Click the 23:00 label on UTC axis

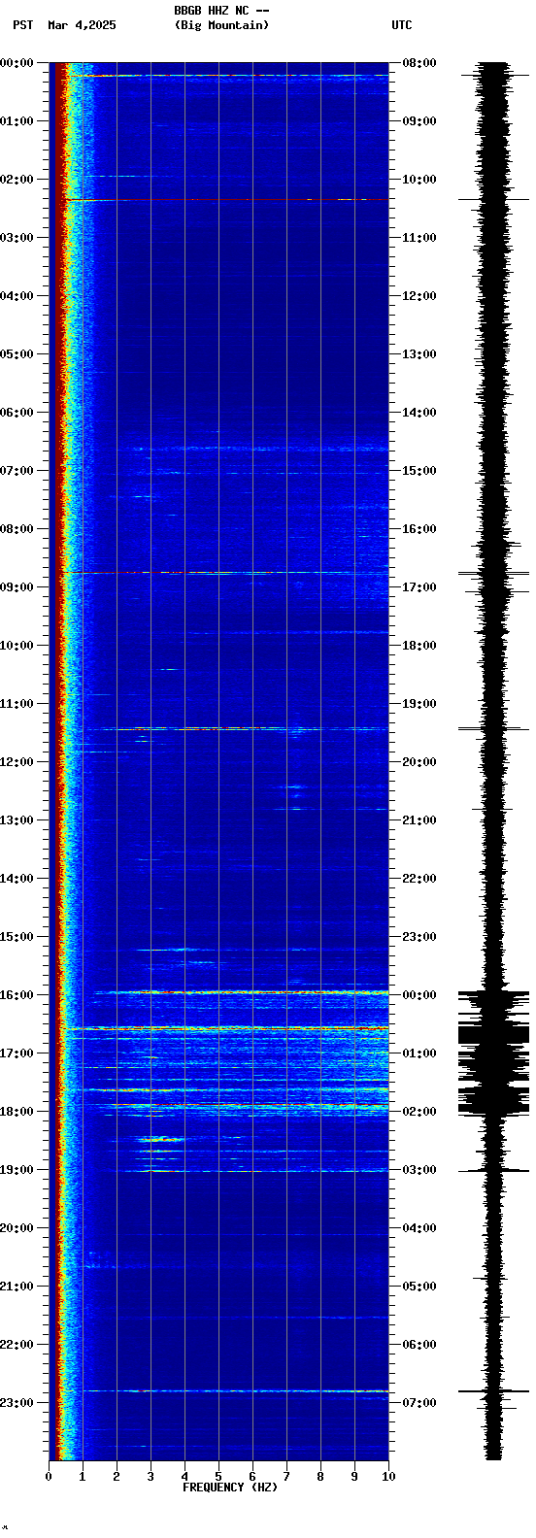coord(419,937)
